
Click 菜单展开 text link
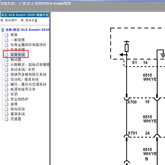tap(11, 20)
